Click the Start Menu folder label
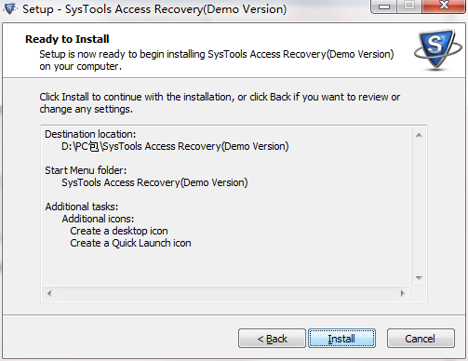468x361 pixels. [86, 170]
